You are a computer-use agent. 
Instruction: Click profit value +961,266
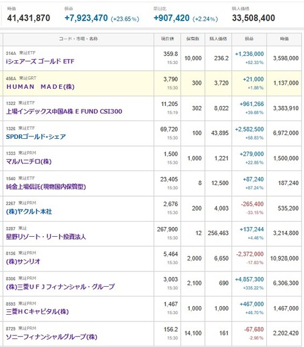[x=252, y=104]
